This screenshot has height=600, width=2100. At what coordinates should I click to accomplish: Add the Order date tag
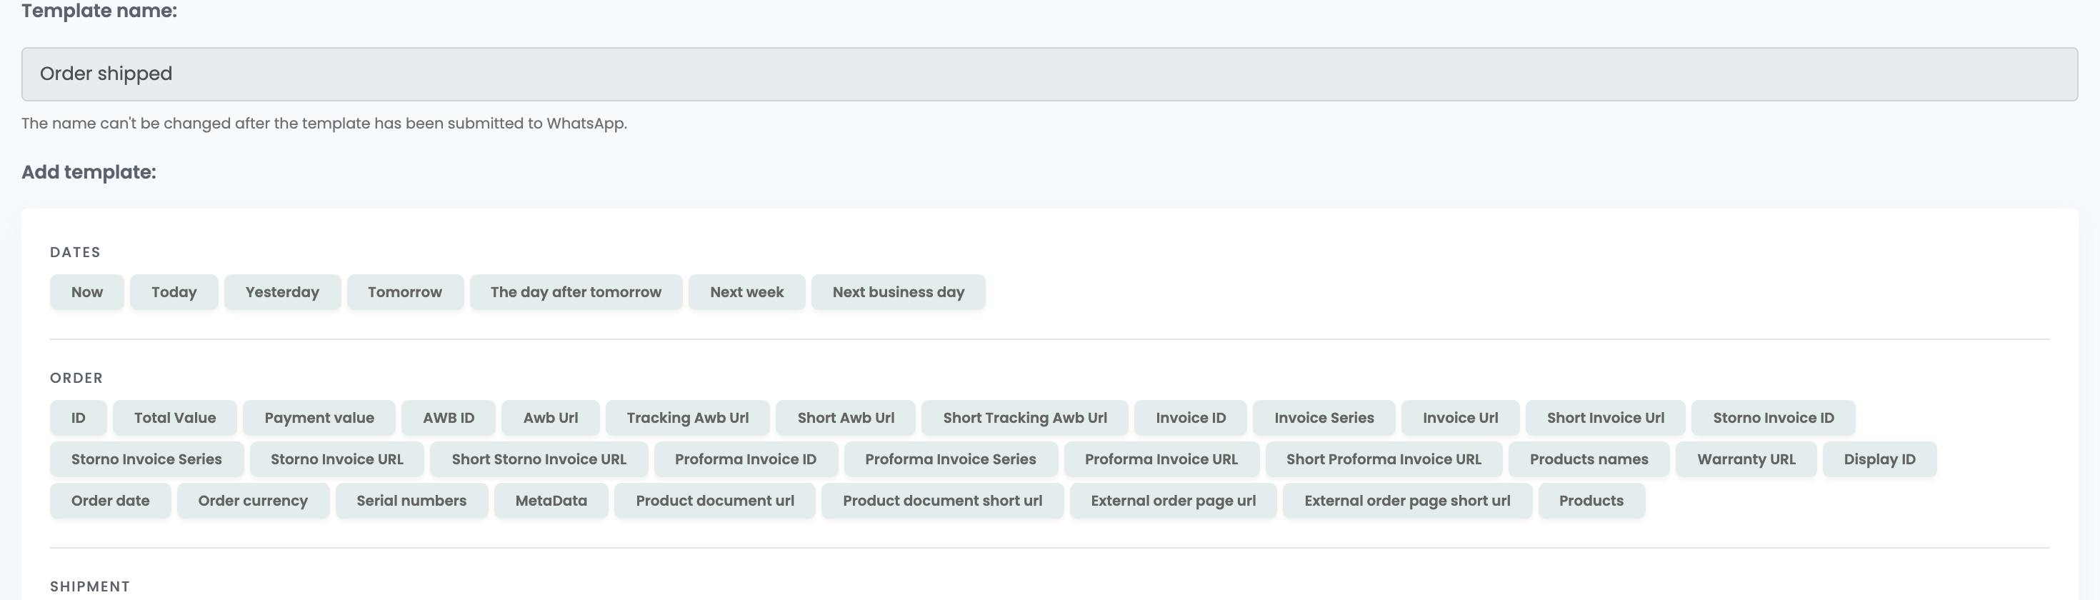click(x=110, y=501)
